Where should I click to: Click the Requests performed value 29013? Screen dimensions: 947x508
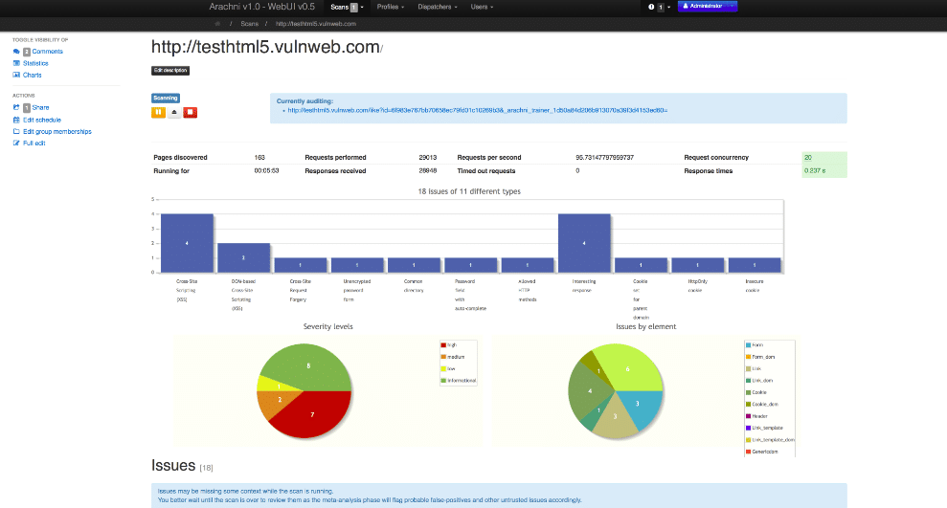point(428,158)
